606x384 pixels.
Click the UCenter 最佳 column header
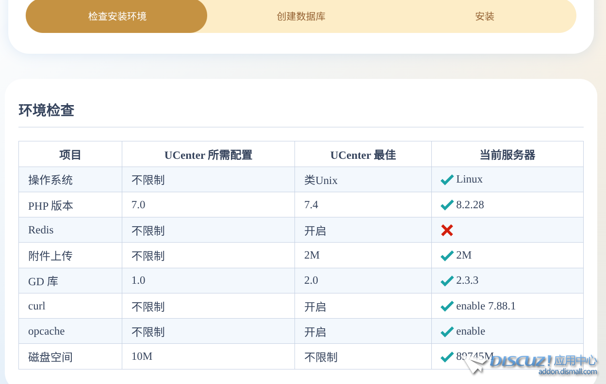(x=363, y=154)
